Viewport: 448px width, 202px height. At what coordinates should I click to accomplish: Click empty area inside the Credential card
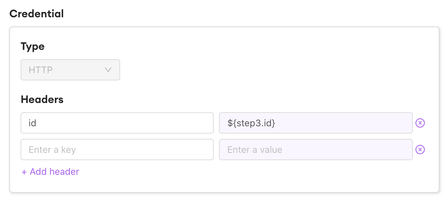265,66
